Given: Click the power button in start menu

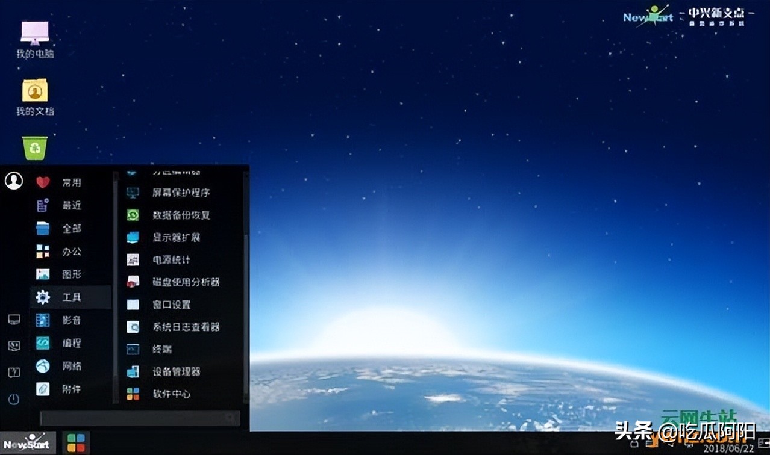Looking at the screenshot, I should [x=14, y=399].
